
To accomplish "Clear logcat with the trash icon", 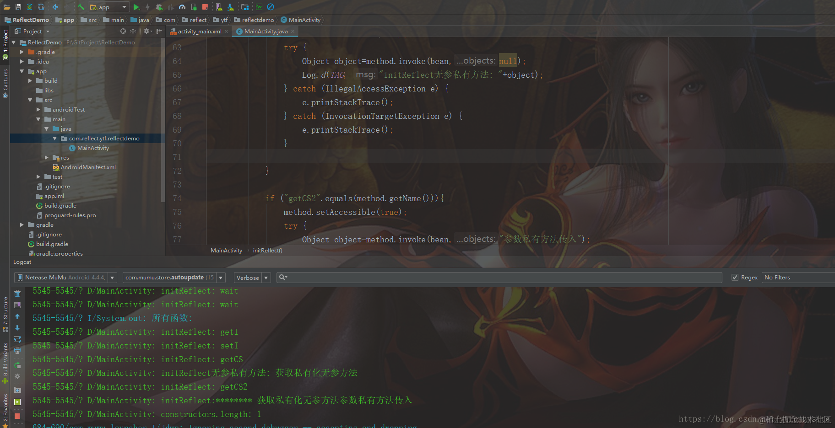I will coord(17,294).
